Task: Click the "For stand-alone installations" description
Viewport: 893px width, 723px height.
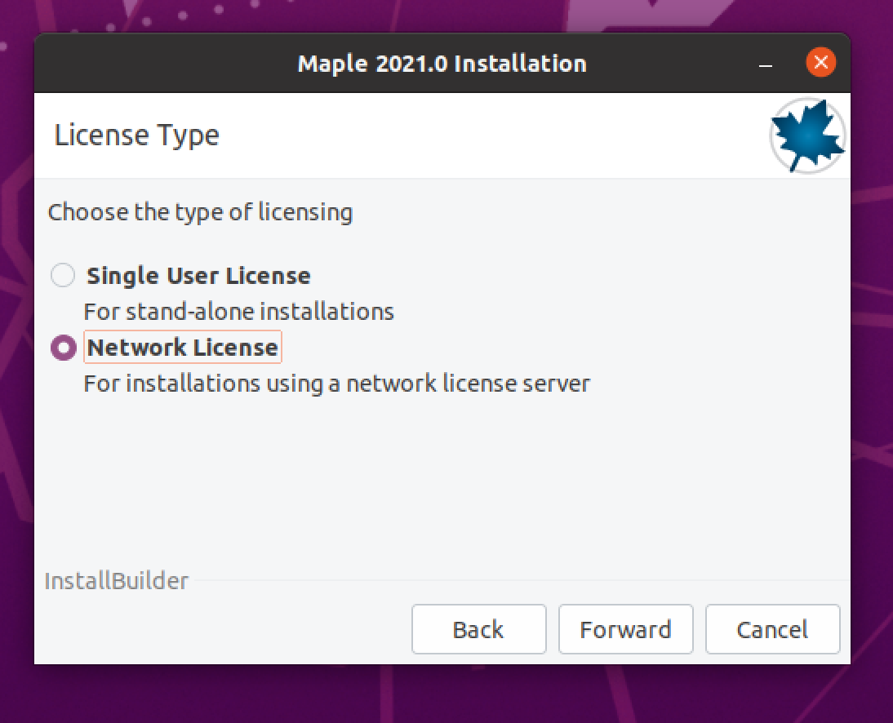Action: (238, 312)
